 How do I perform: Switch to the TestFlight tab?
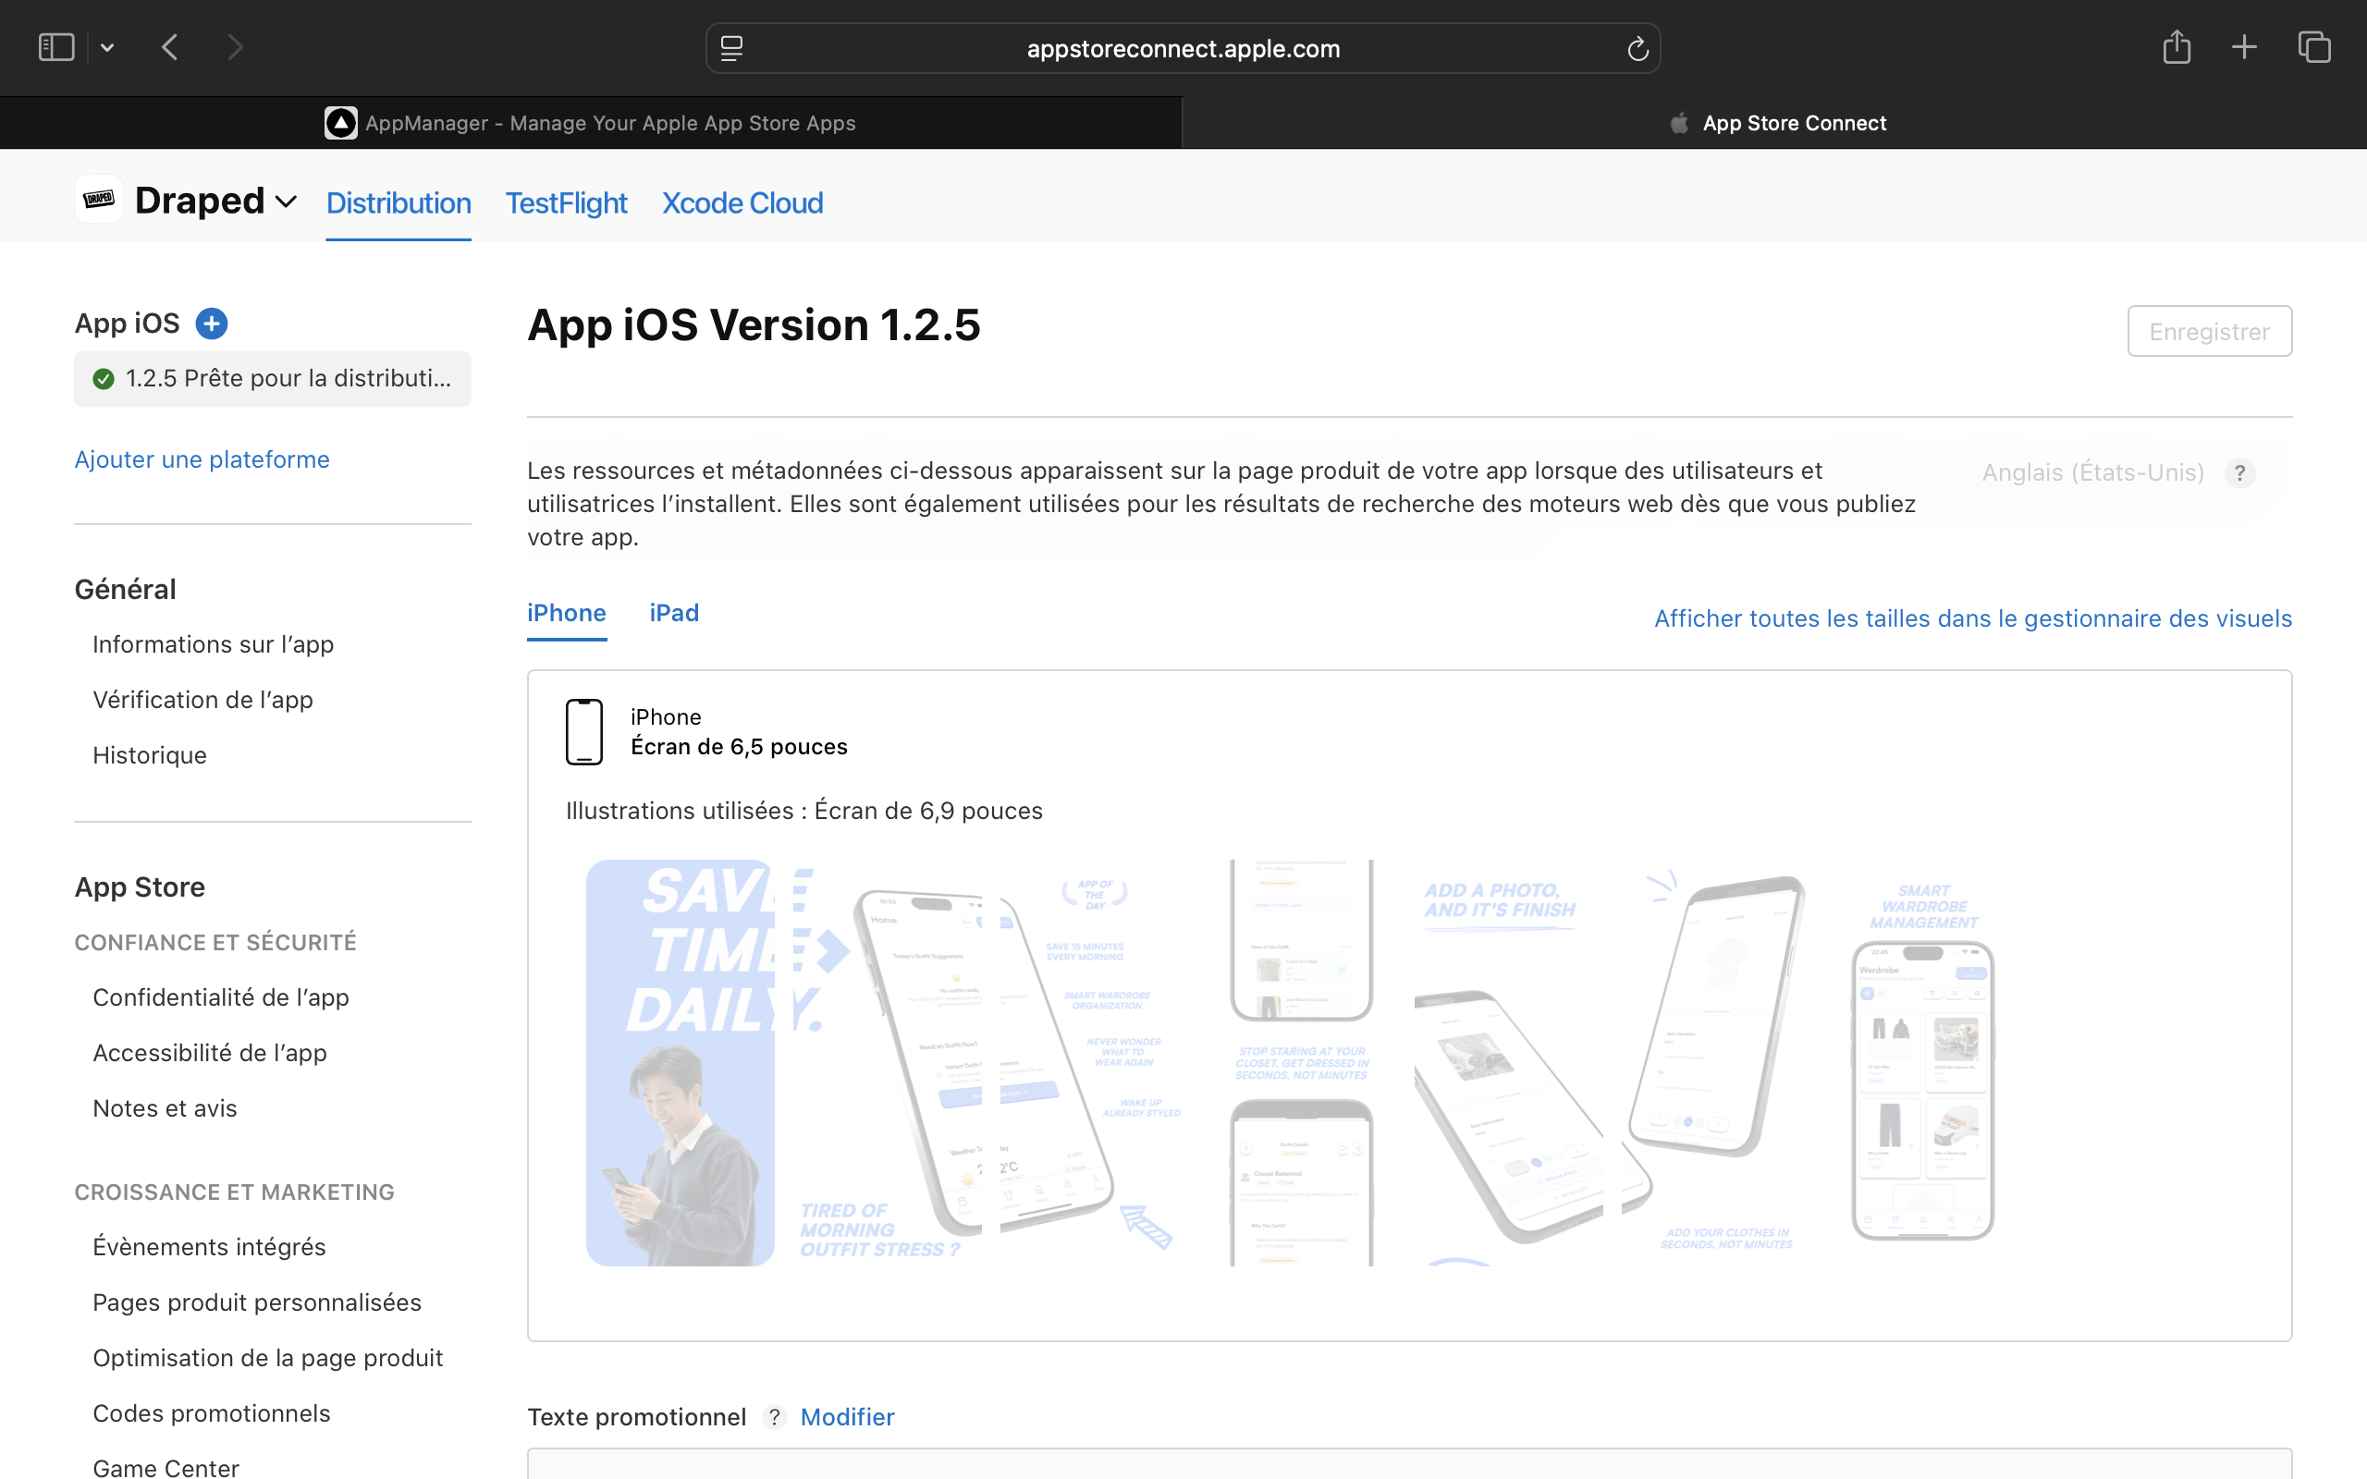[x=565, y=202]
